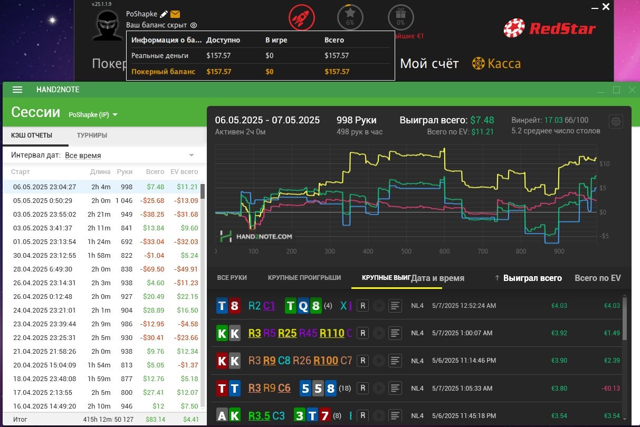Open the star 6% progress badge
The image size is (640, 427).
click(x=350, y=18)
